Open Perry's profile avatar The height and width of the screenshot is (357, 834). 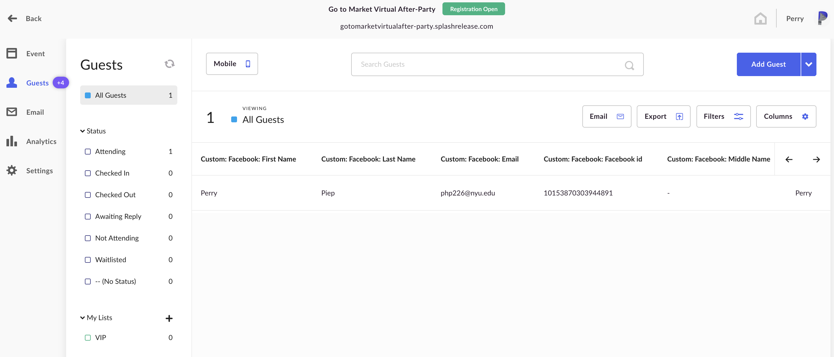pos(822,18)
